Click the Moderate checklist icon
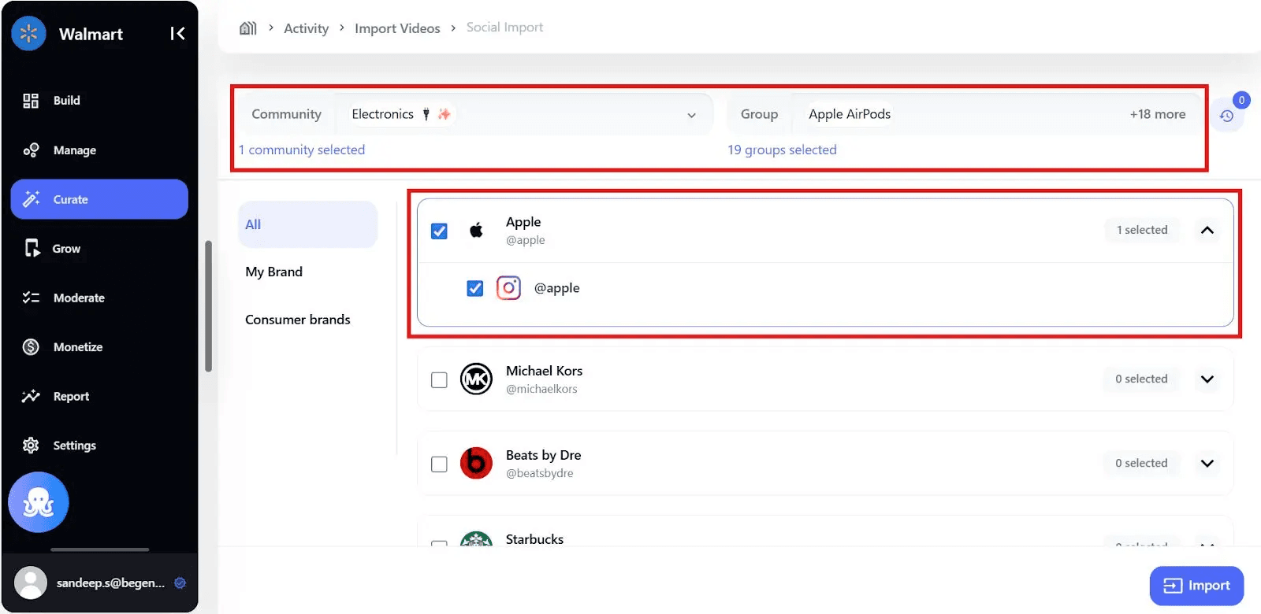The width and height of the screenshot is (1261, 614). coord(31,298)
